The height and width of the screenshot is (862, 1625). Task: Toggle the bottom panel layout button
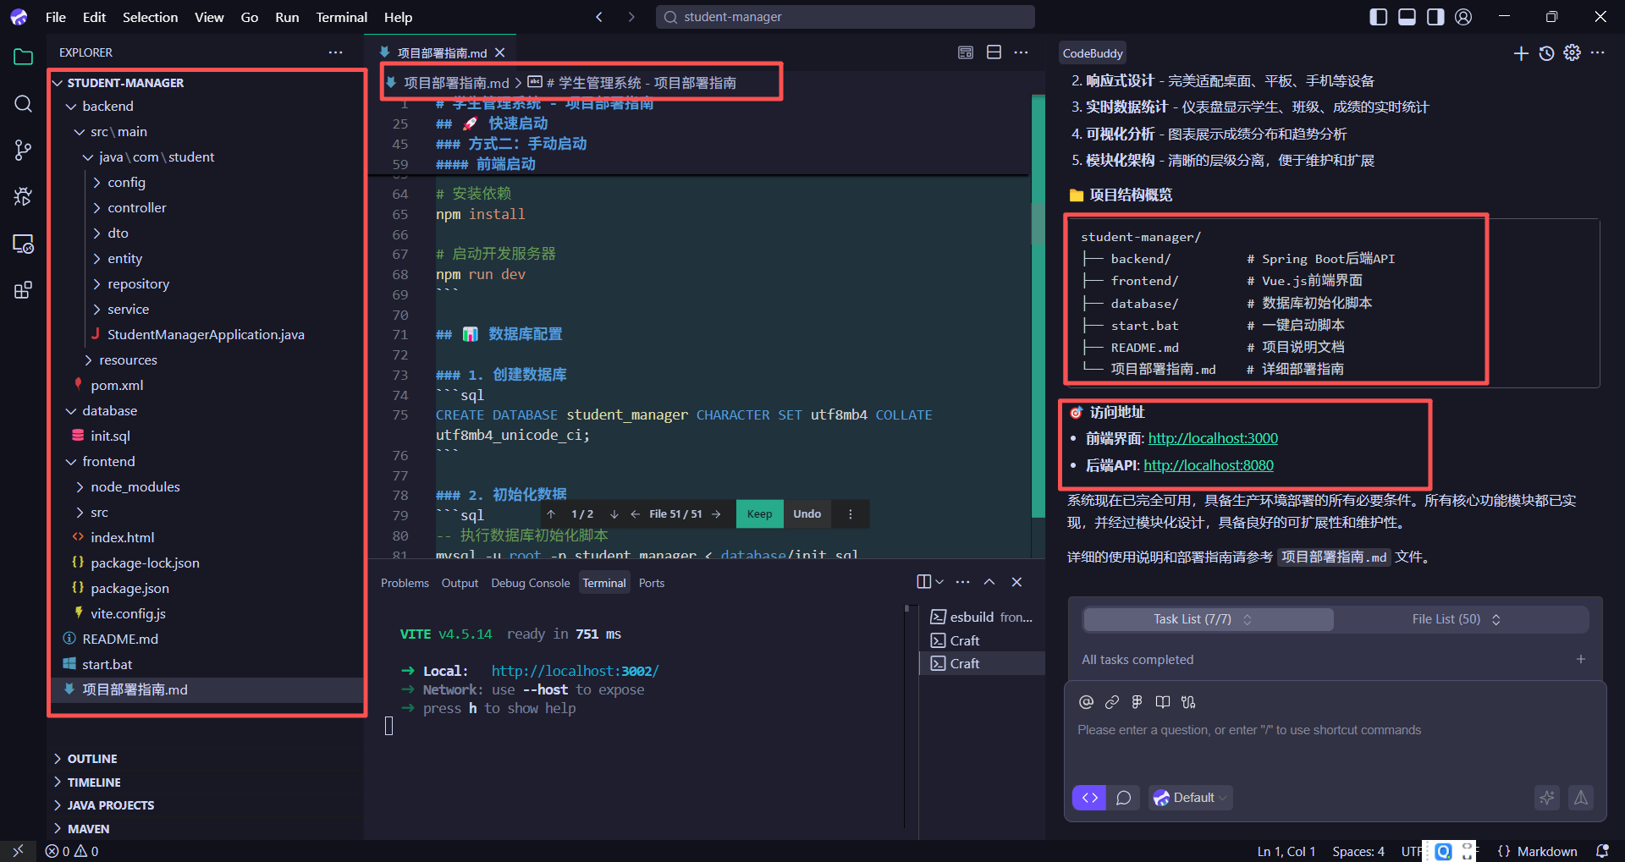[x=1407, y=17]
